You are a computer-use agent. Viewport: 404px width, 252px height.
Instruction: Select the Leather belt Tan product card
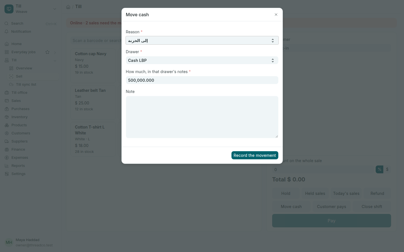93,102
